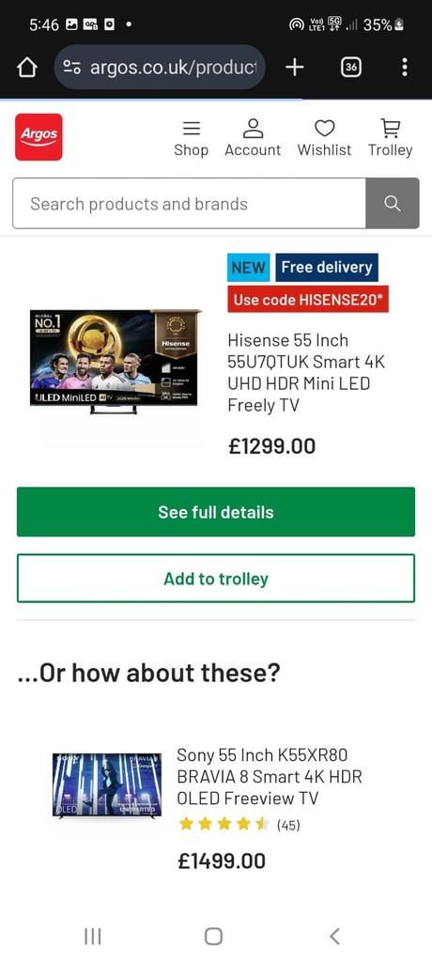Tap the Argos logo
Image resolution: width=432 pixels, height=962 pixels.
(x=39, y=137)
